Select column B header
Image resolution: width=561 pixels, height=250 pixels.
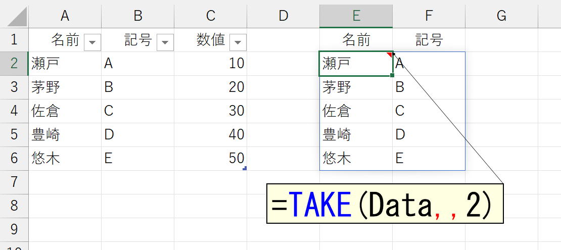[138, 16]
